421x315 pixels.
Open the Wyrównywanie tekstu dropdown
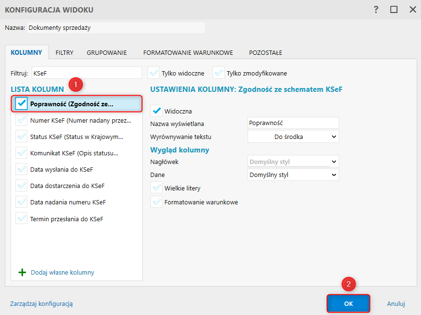point(293,137)
